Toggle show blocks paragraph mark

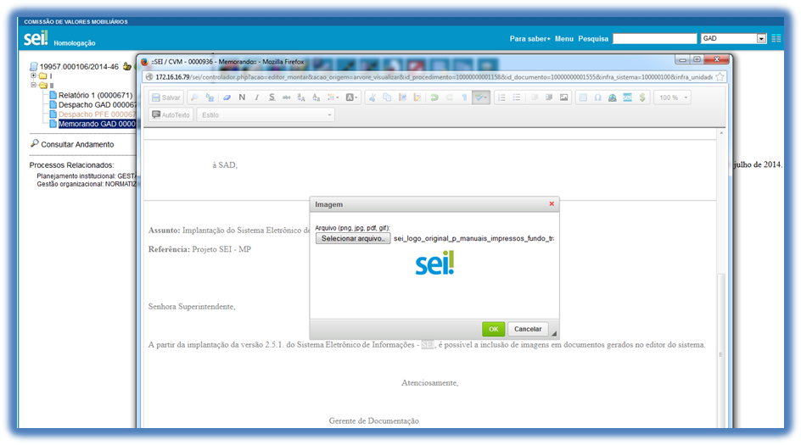click(x=464, y=97)
